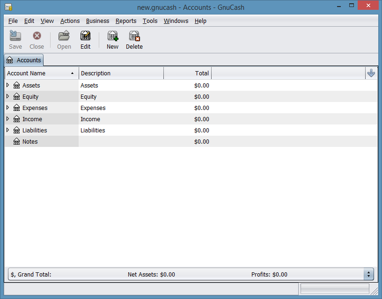Image resolution: width=382 pixels, height=299 pixels.
Task: Open the Business menu
Action: 97,21
